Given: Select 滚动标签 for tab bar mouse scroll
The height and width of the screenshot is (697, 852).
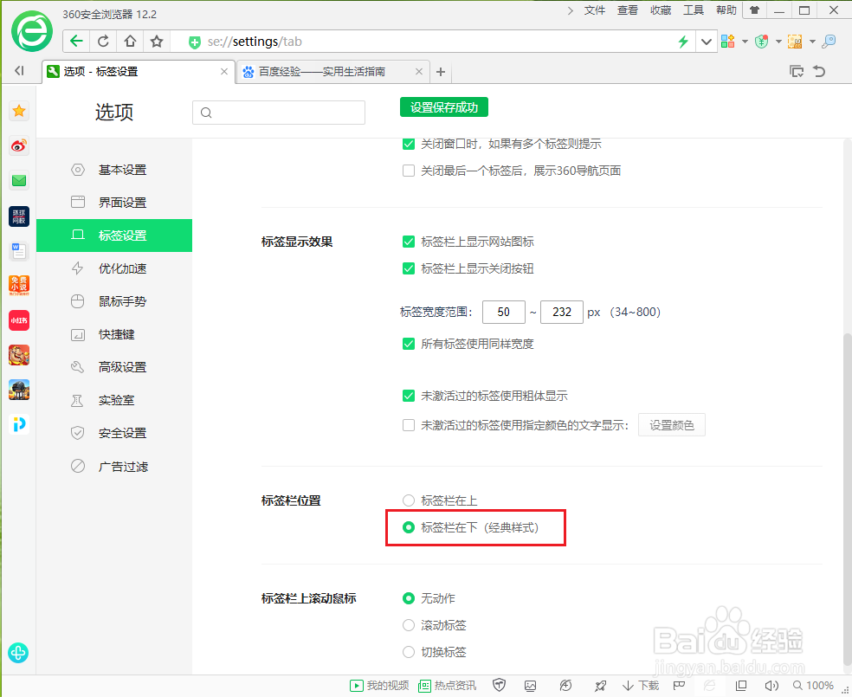Looking at the screenshot, I should 408,624.
